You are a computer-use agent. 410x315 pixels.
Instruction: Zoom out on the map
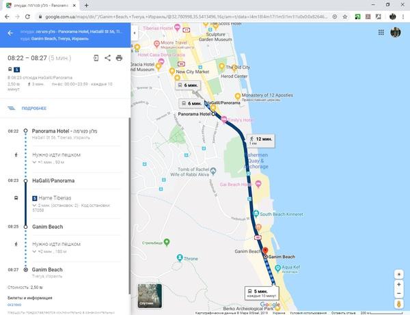[399, 293]
